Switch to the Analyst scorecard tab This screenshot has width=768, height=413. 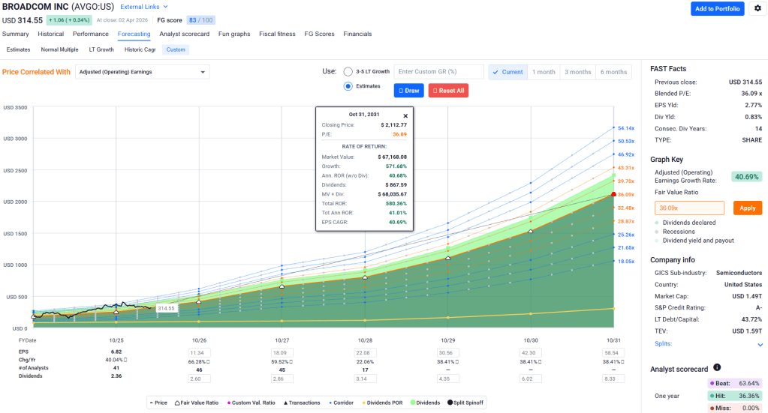click(184, 34)
